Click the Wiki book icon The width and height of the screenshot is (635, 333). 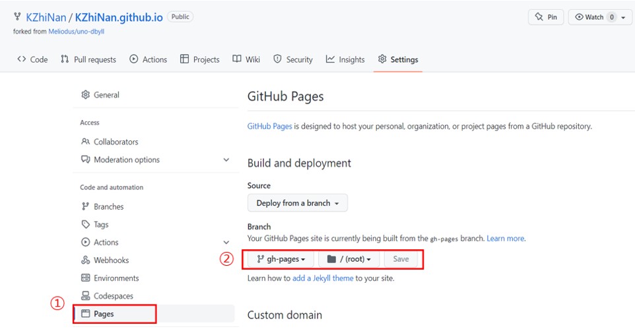(x=237, y=59)
